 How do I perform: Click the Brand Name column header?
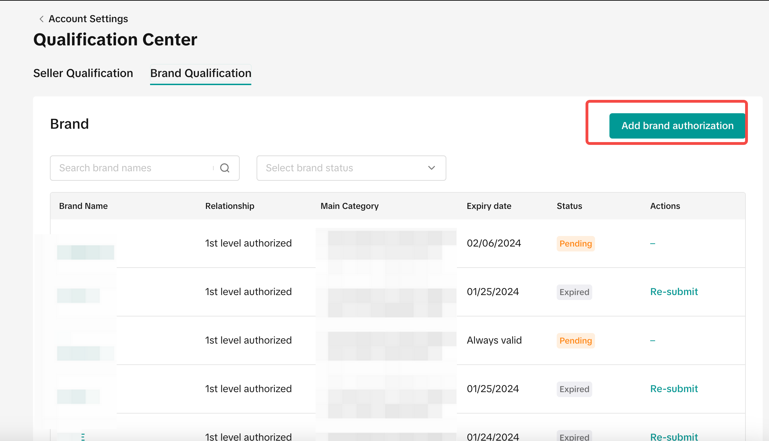(x=83, y=206)
